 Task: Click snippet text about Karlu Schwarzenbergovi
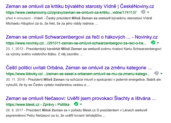coord(84,51)
